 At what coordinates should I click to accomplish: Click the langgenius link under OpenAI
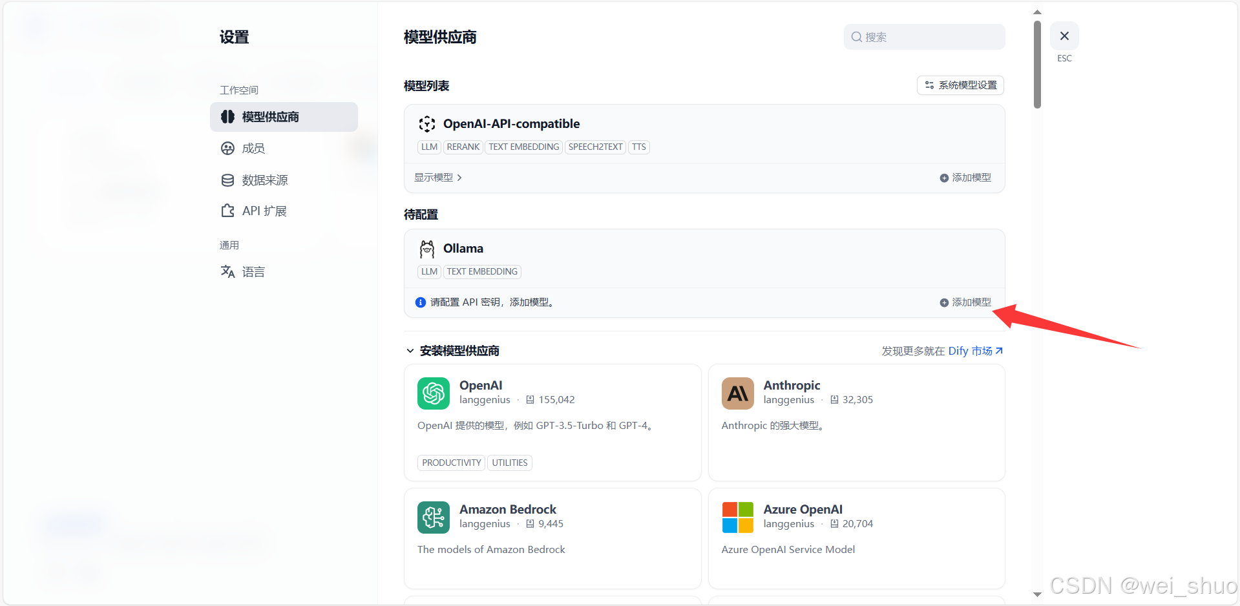485,399
